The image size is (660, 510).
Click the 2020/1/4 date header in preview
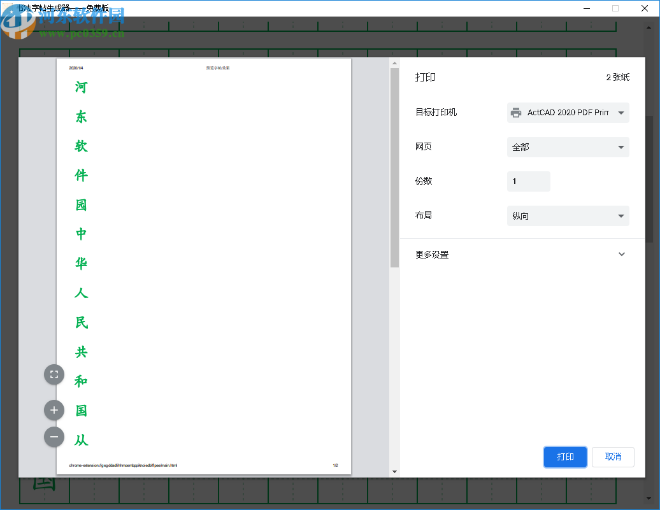coord(76,67)
